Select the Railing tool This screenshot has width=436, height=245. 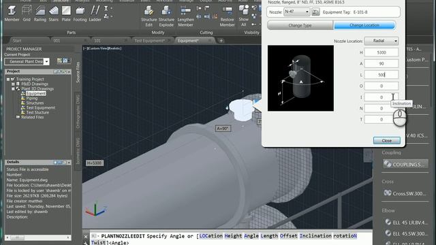(40, 14)
